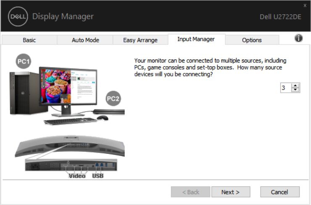This screenshot has height=205, width=311.
Task: Click the USB ports label on rear panel
Action: [x=98, y=176]
